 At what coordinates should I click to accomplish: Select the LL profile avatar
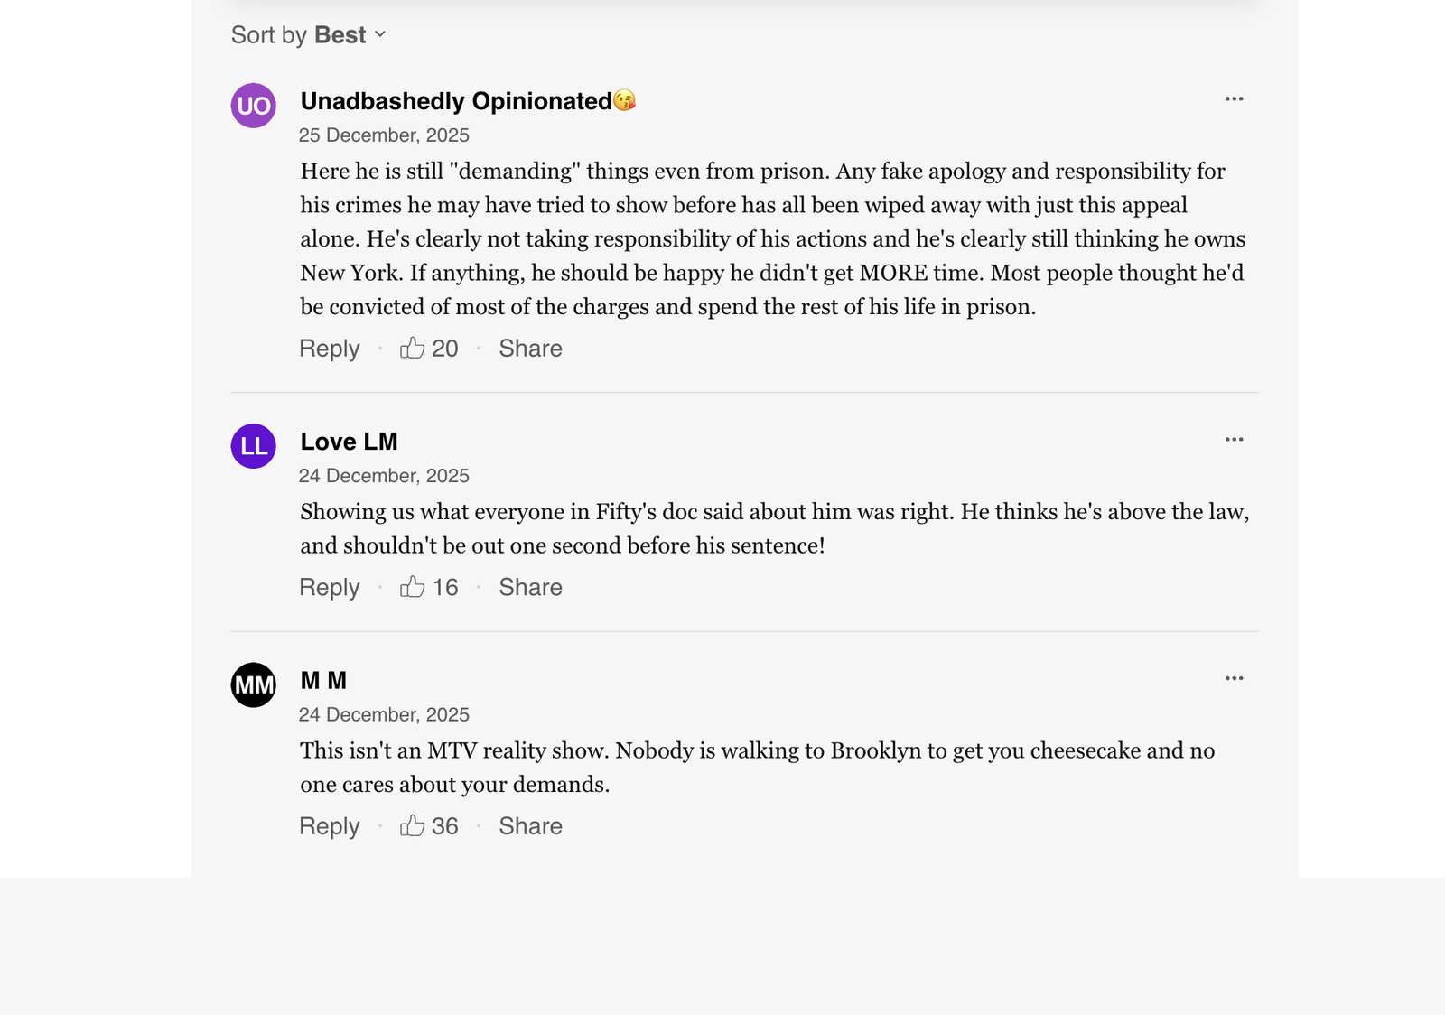(253, 445)
